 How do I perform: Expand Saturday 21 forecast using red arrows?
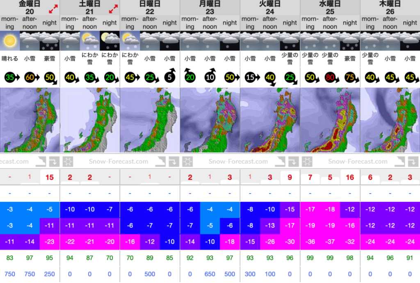tap(113, 9)
